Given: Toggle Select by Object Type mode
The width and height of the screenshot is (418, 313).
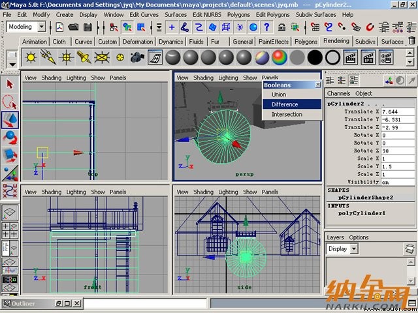Looking at the screenshot, I should 127,27.
